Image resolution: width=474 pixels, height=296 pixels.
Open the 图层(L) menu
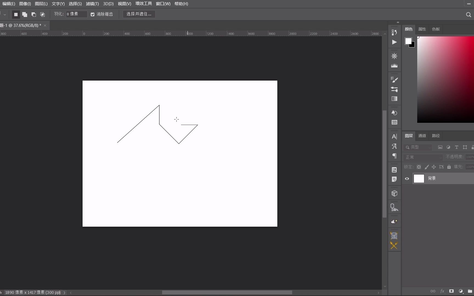tap(41, 4)
